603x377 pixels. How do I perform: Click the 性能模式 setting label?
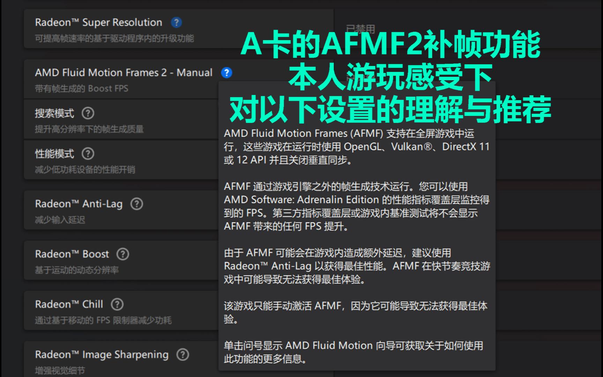[54, 154]
